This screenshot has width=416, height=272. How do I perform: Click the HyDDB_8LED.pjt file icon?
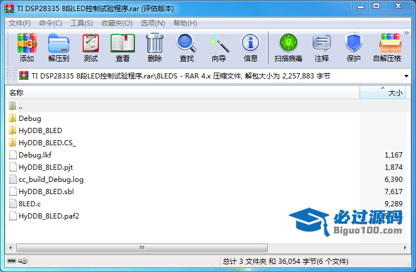tap(13, 167)
